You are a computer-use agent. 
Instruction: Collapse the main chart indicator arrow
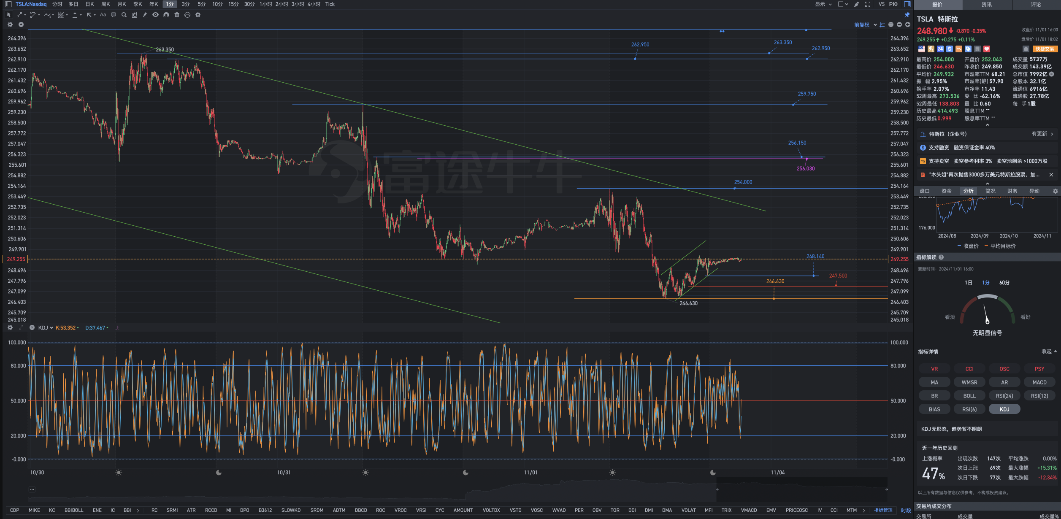21,24
